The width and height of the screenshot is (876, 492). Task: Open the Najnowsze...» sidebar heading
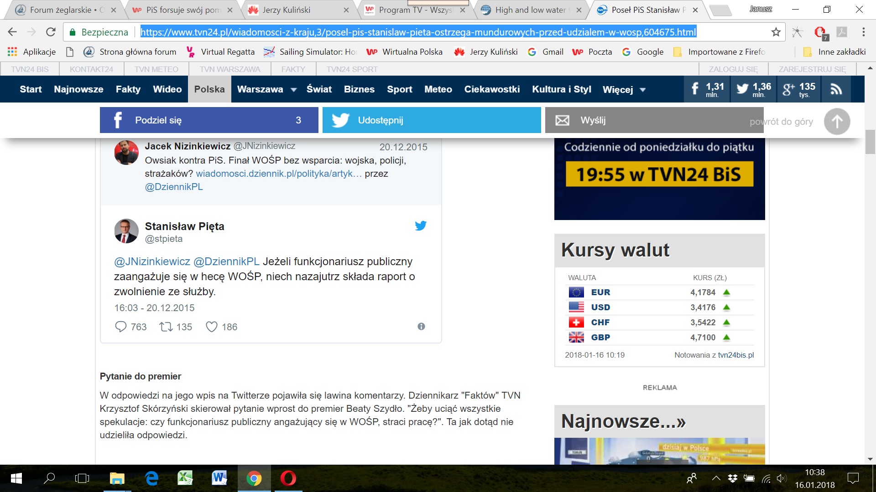pos(623,421)
